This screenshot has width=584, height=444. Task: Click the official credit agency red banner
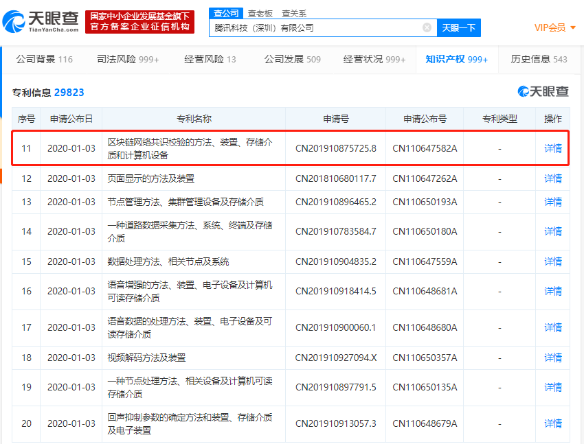(139, 21)
